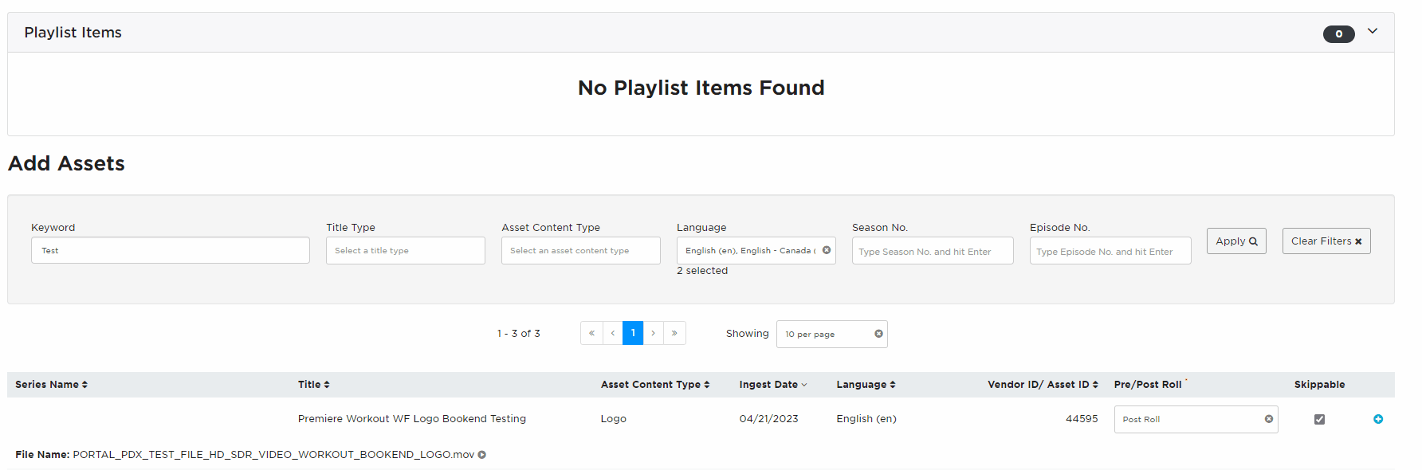Click the Logo asset content type cell

tap(614, 419)
